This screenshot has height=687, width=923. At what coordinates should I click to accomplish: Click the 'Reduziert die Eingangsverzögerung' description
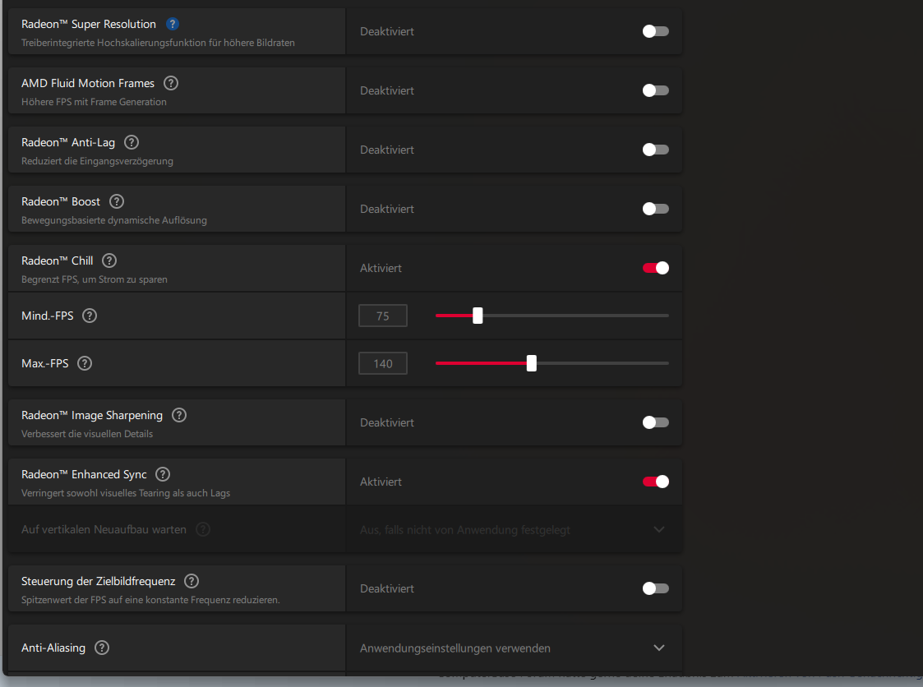click(97, 161)
